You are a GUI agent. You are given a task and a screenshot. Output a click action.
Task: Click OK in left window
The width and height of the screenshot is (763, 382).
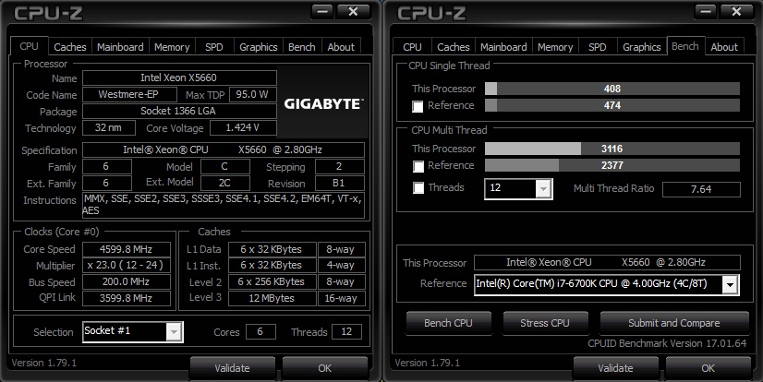coord(324,368)
